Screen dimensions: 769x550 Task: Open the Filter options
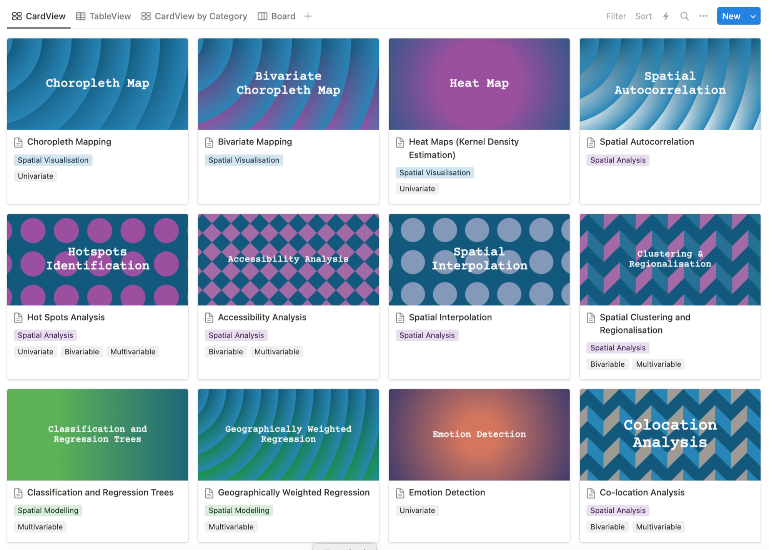tap(616, 16)
